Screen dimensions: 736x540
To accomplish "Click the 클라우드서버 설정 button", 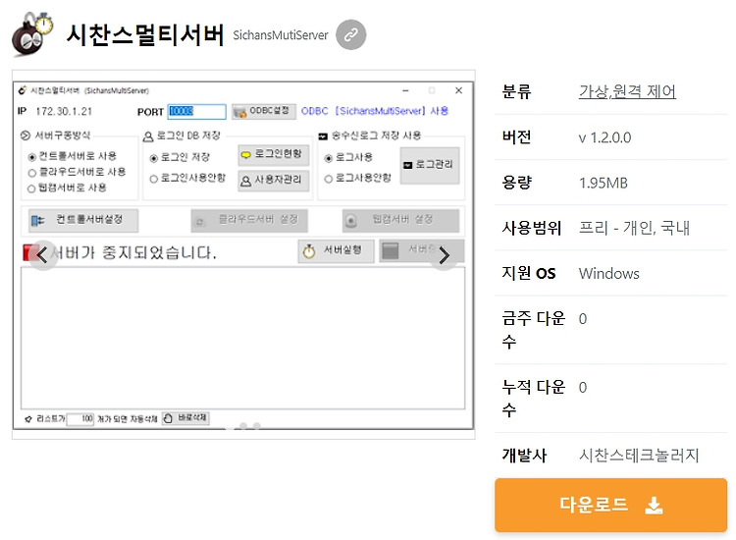I will click(x=249, y=220).
